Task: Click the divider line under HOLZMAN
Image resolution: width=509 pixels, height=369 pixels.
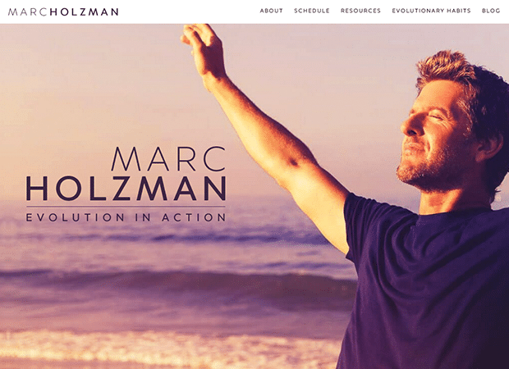Action: coord(126,206)
